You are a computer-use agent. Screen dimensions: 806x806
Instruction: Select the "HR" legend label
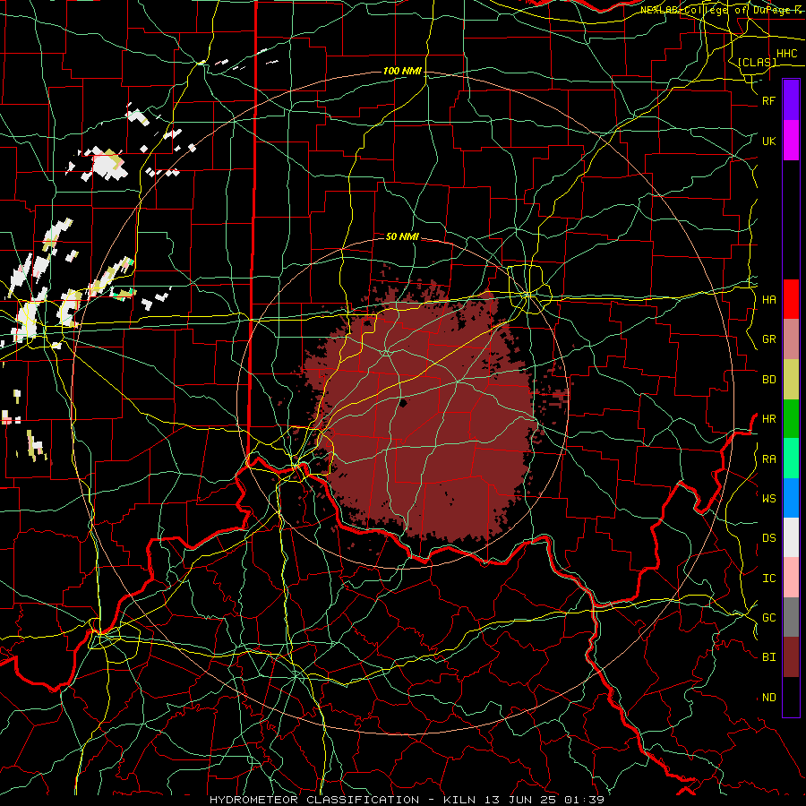768,419
